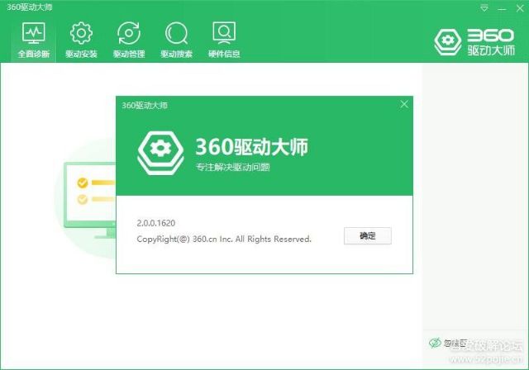Click the 360驱动大师 dialog title text
The height and width of the screenshot is (370, 529).
click(145, 106)
